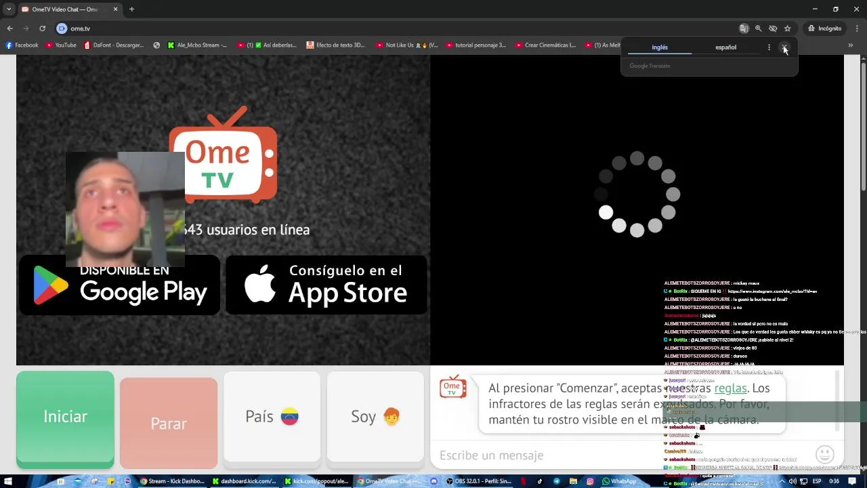Reload the page with the refresh icon

click(x=42, y=28)
